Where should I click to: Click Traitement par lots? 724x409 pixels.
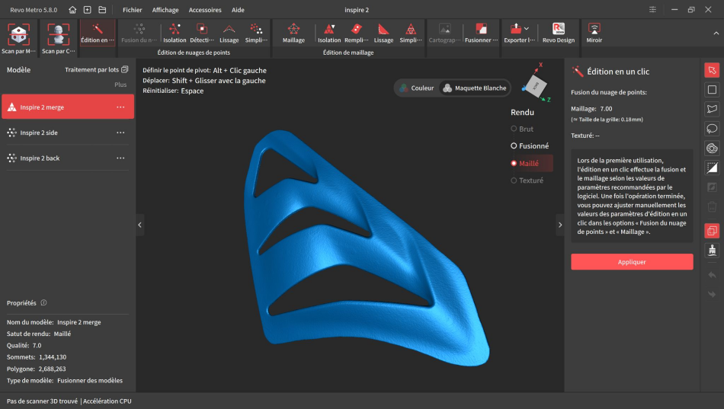click(x=96, y=69)
